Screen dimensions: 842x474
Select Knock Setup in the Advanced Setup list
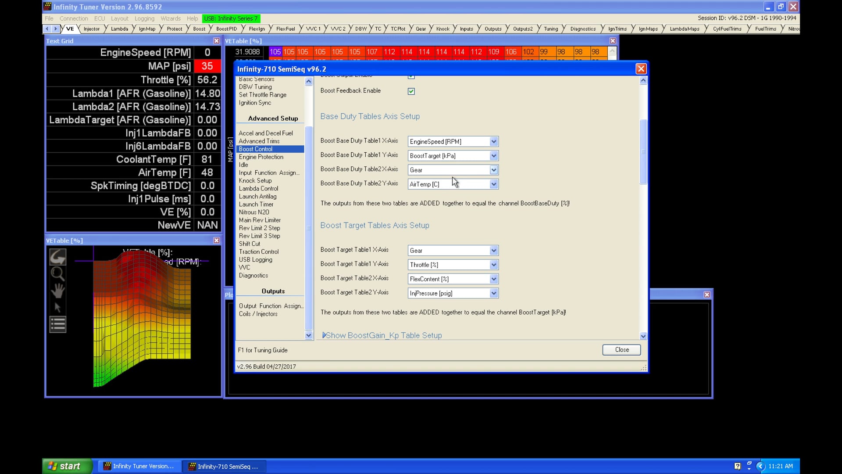(x=256, y=180)
